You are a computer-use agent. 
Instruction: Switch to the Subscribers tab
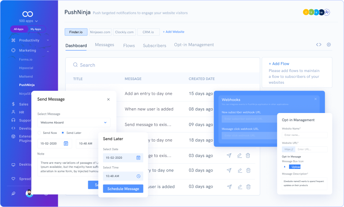point(154,46)
